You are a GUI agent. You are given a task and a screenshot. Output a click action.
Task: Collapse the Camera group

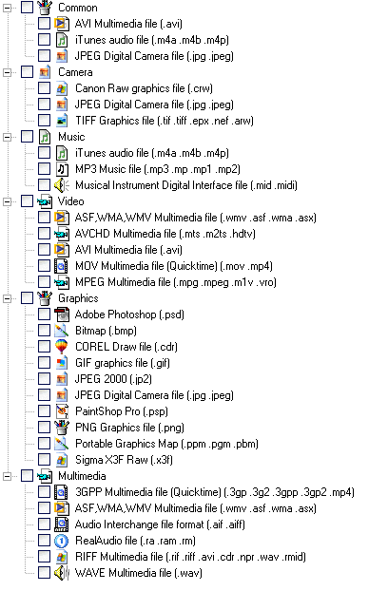8,72
